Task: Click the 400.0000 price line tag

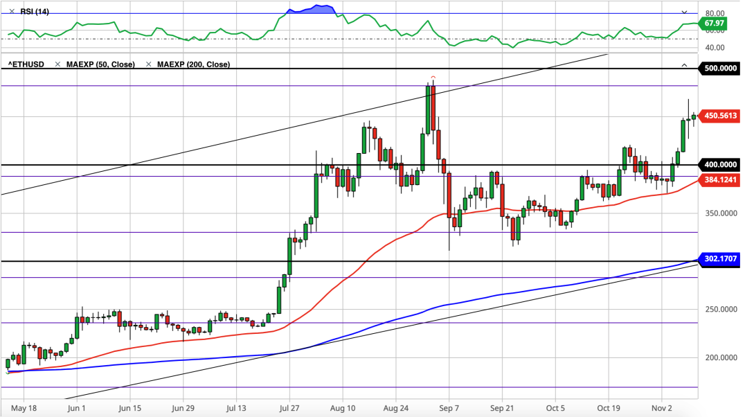Action: point(719,165)
